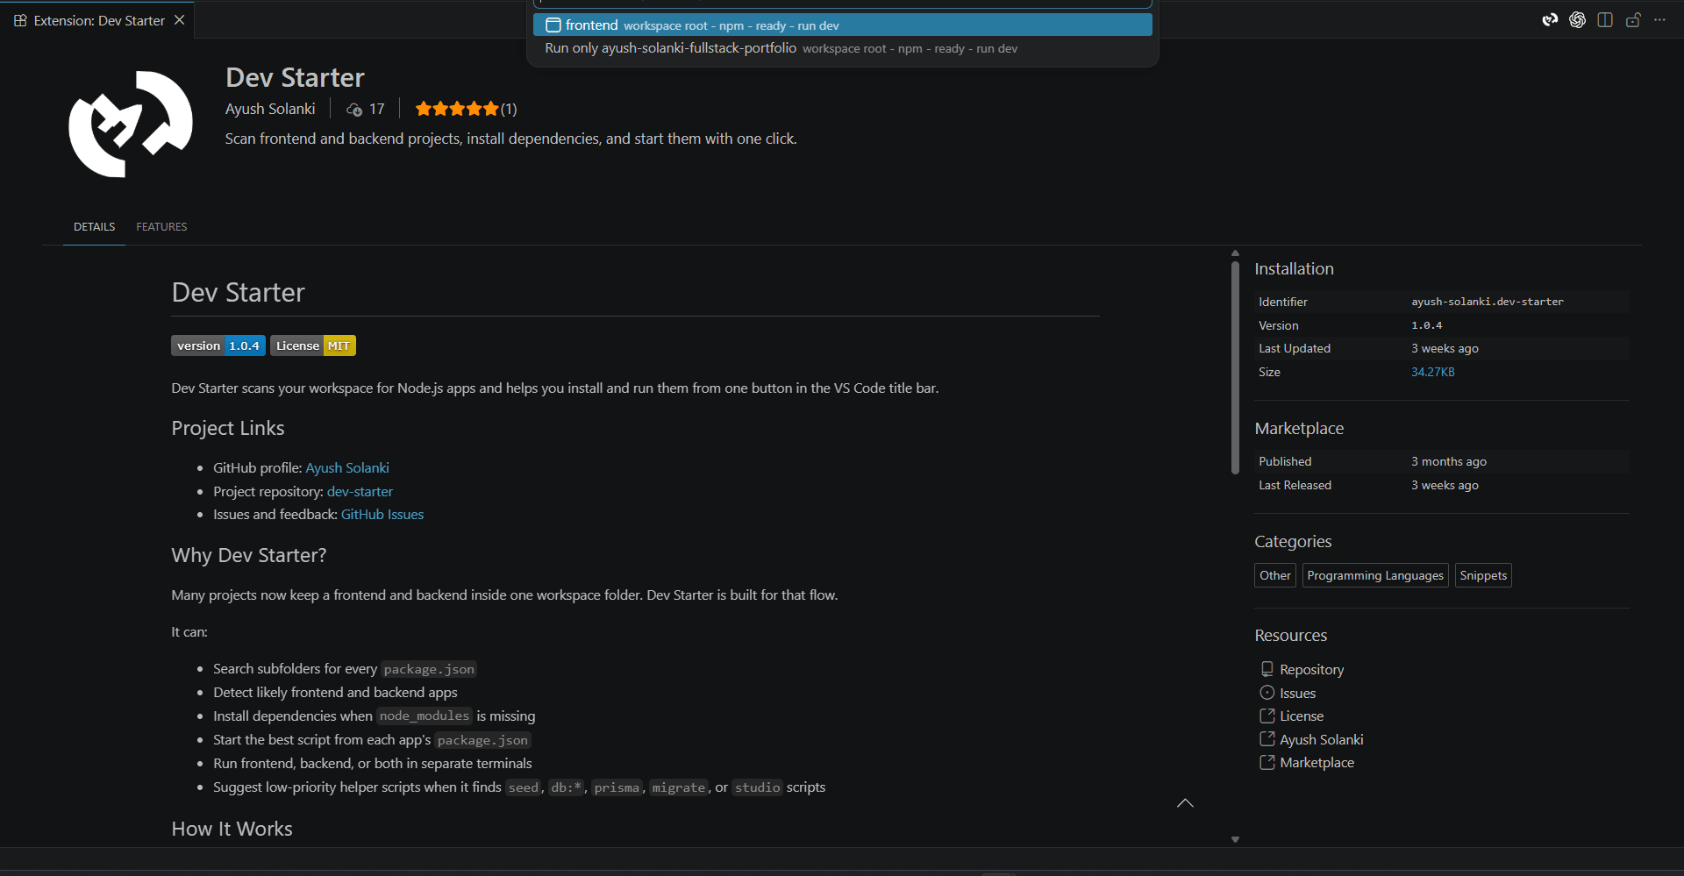This screenshot has width=1684, height=876.
Task: Click the 'Why Dev Starter?' heading
Action: point(249,555)
